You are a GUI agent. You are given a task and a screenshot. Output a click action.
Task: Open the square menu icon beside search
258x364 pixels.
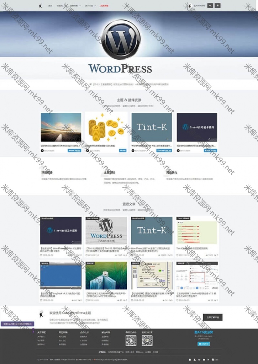click(217, 6)
